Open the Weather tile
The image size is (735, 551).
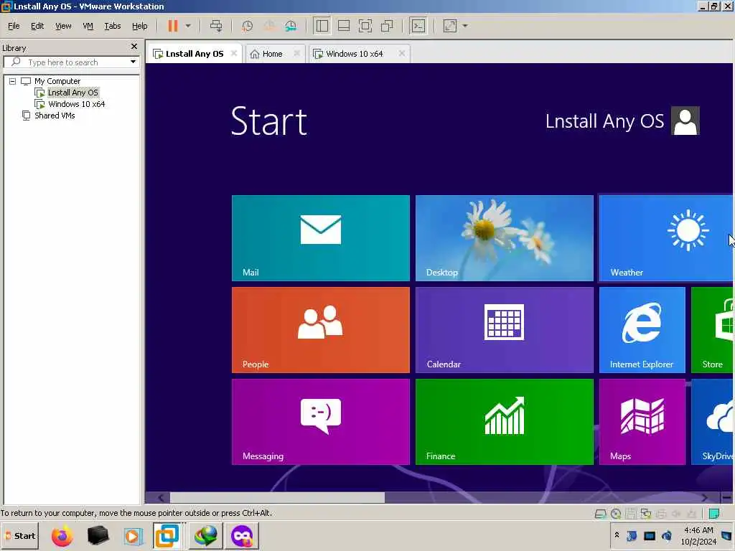665,238
